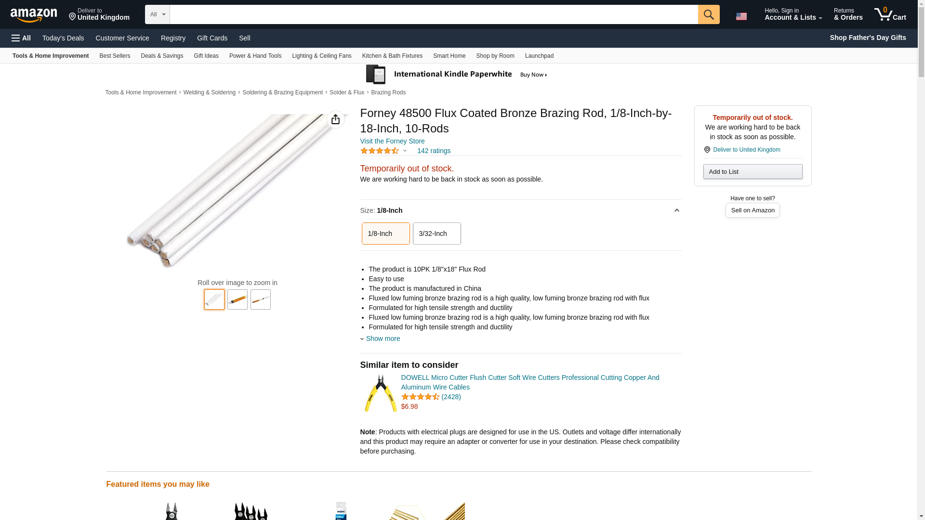
Task: Click the Add to List button
Action: [753, 172]
